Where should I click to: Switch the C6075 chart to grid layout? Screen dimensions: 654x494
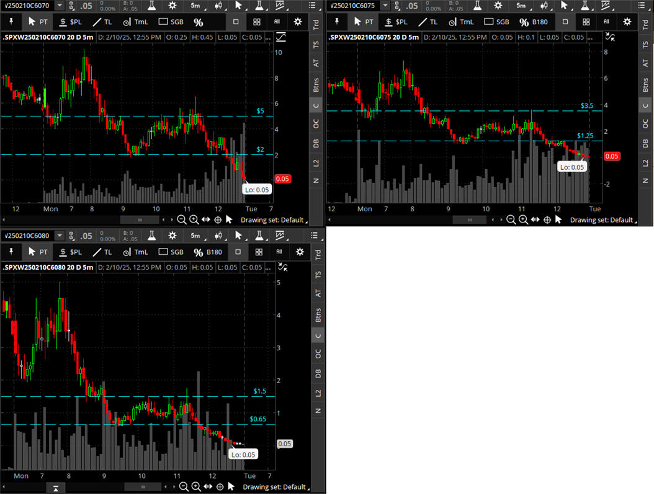click(586, 22)
